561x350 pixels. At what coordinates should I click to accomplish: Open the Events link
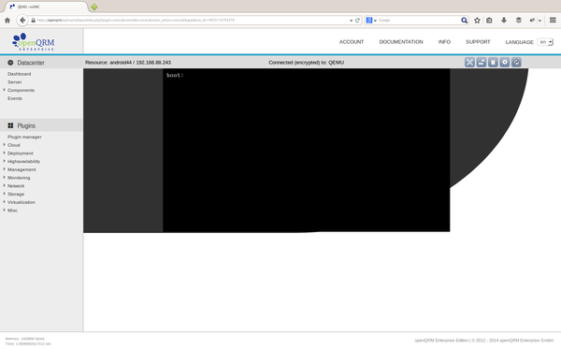15,98
